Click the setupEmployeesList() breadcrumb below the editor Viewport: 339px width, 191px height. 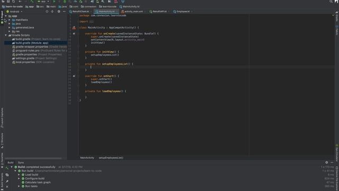(111, 158)
